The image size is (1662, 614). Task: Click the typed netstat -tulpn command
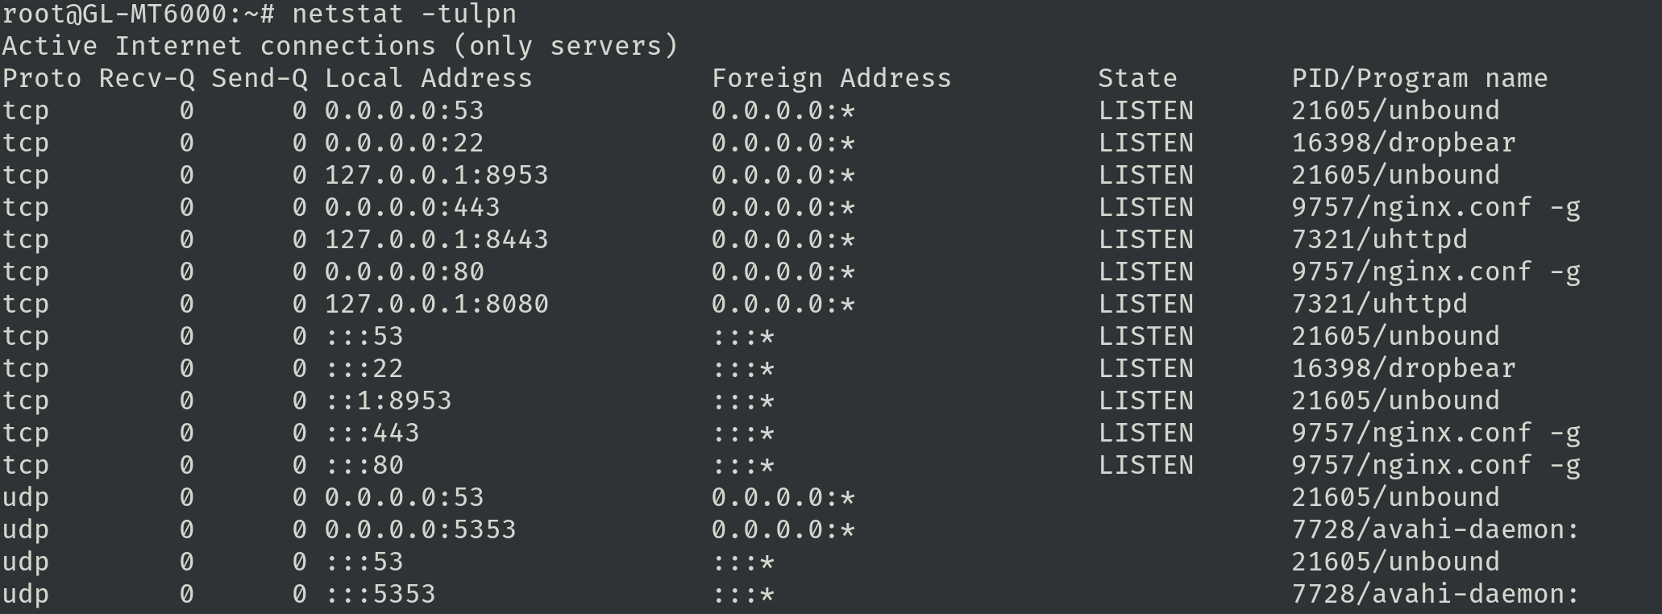pyautogui.click(x=404, y=15)
